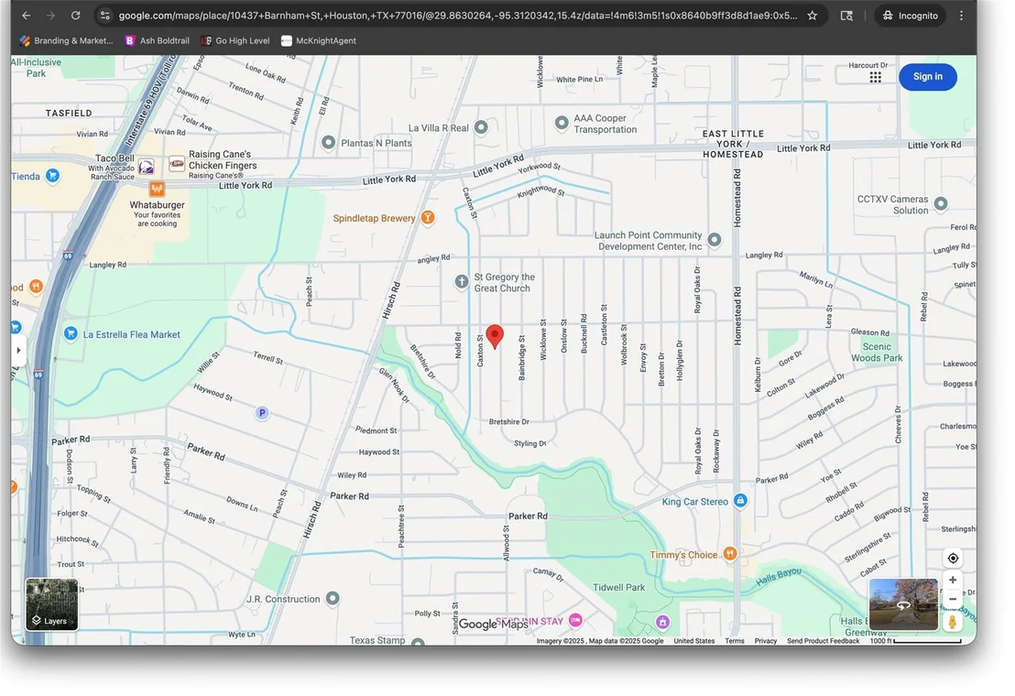
Task: Click the United States region link
Action: click(694, 641)
